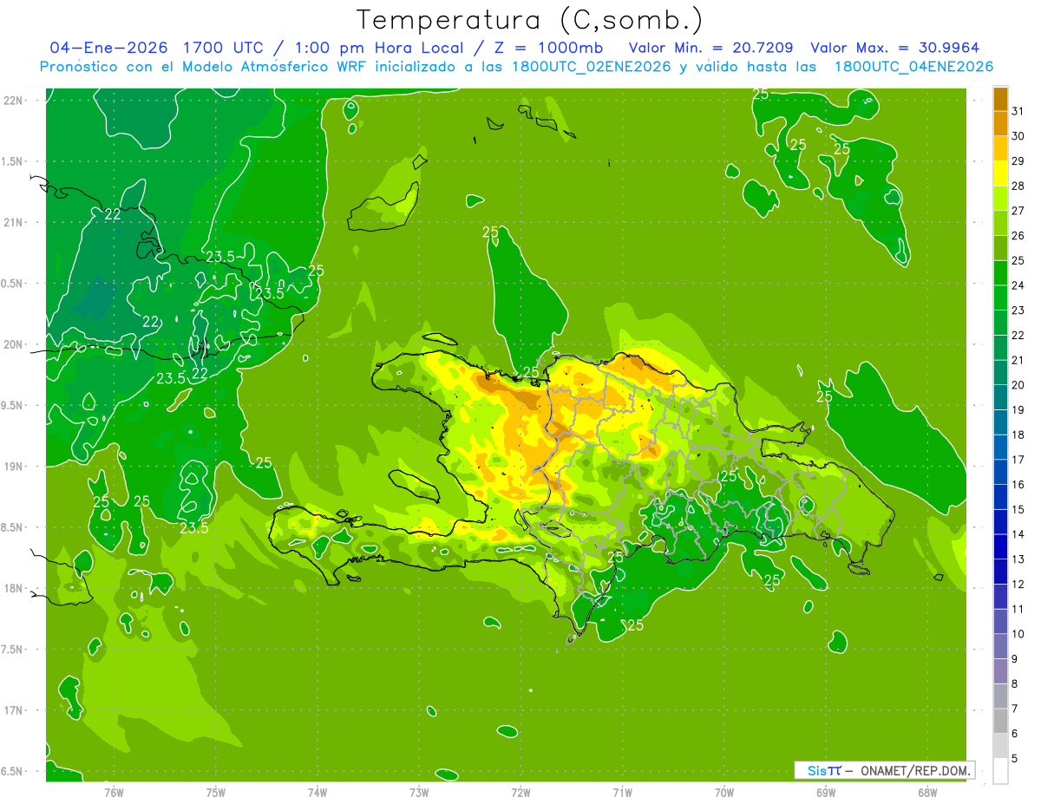Click the legend label "12"
Viewport: 1041px width, 804px height.
pos(1018,585)
